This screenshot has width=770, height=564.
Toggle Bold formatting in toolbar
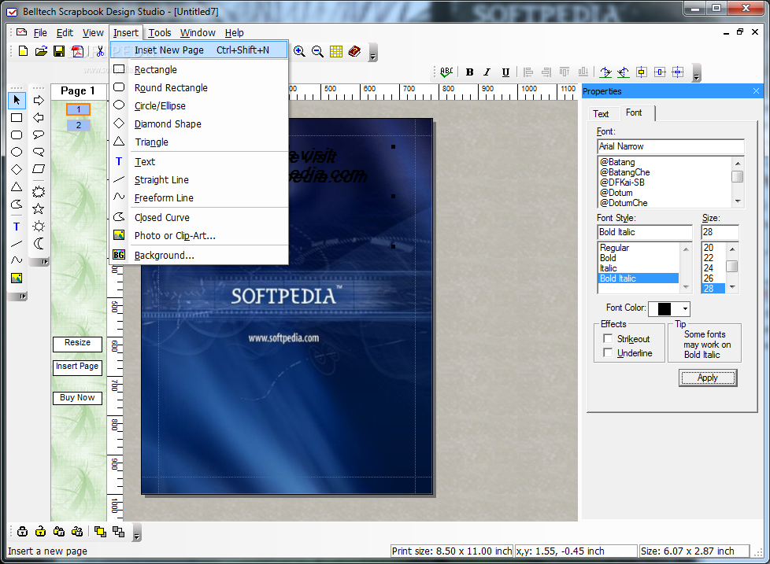[x=469, y=72]
